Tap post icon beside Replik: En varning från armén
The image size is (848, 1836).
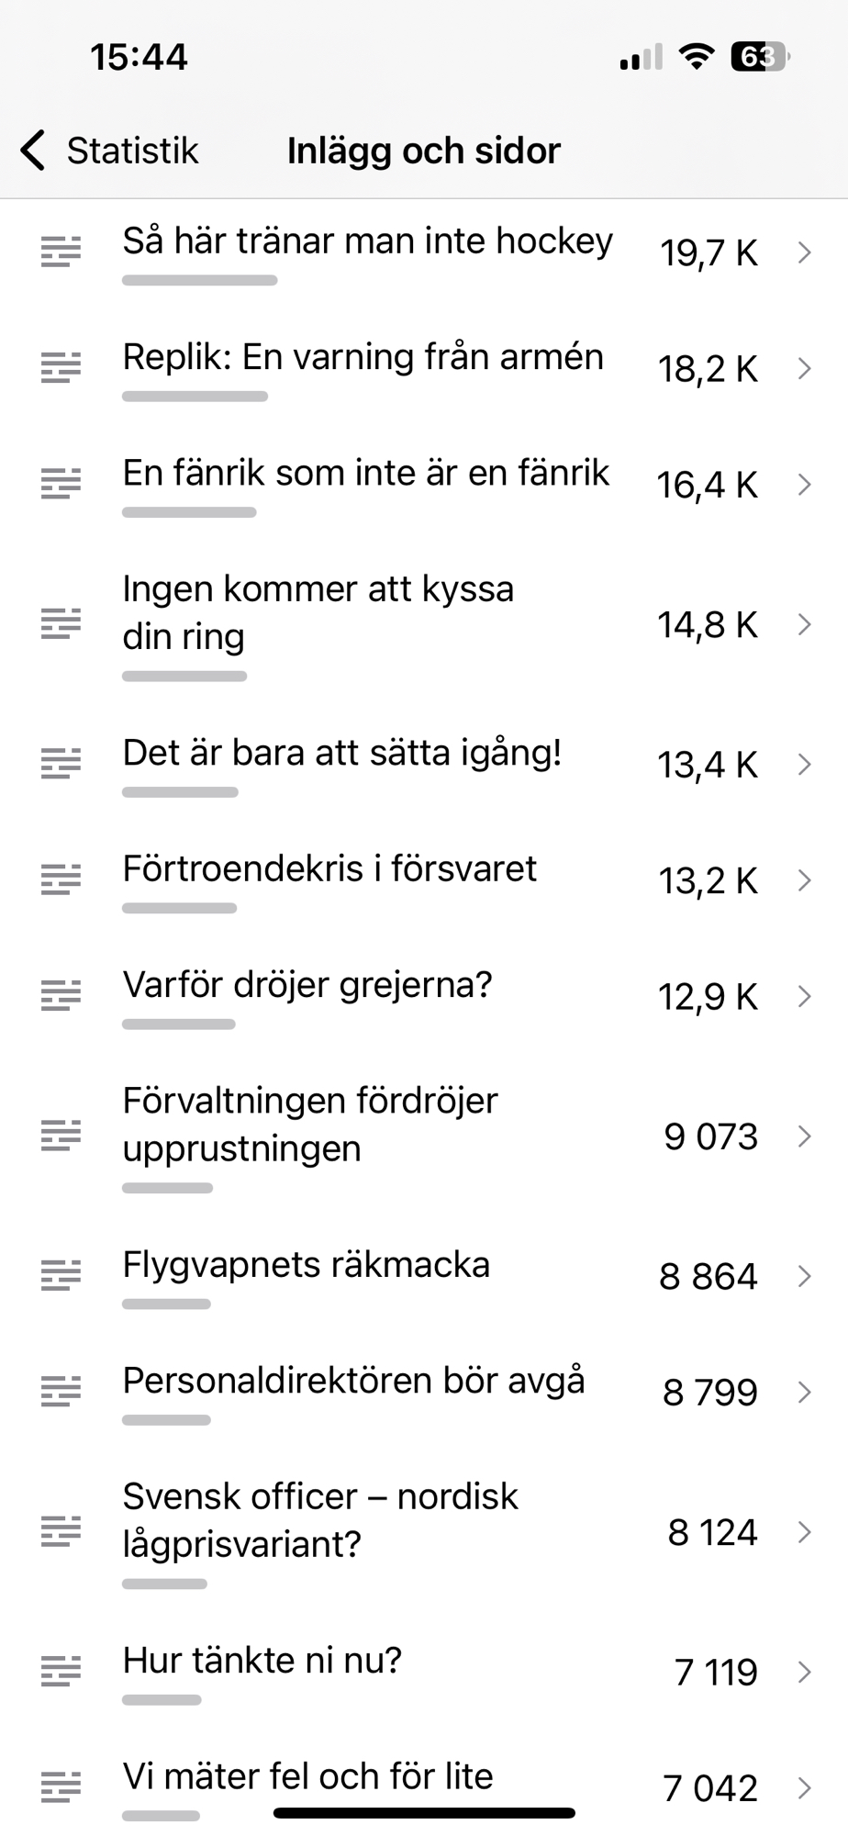click(61, 367)
